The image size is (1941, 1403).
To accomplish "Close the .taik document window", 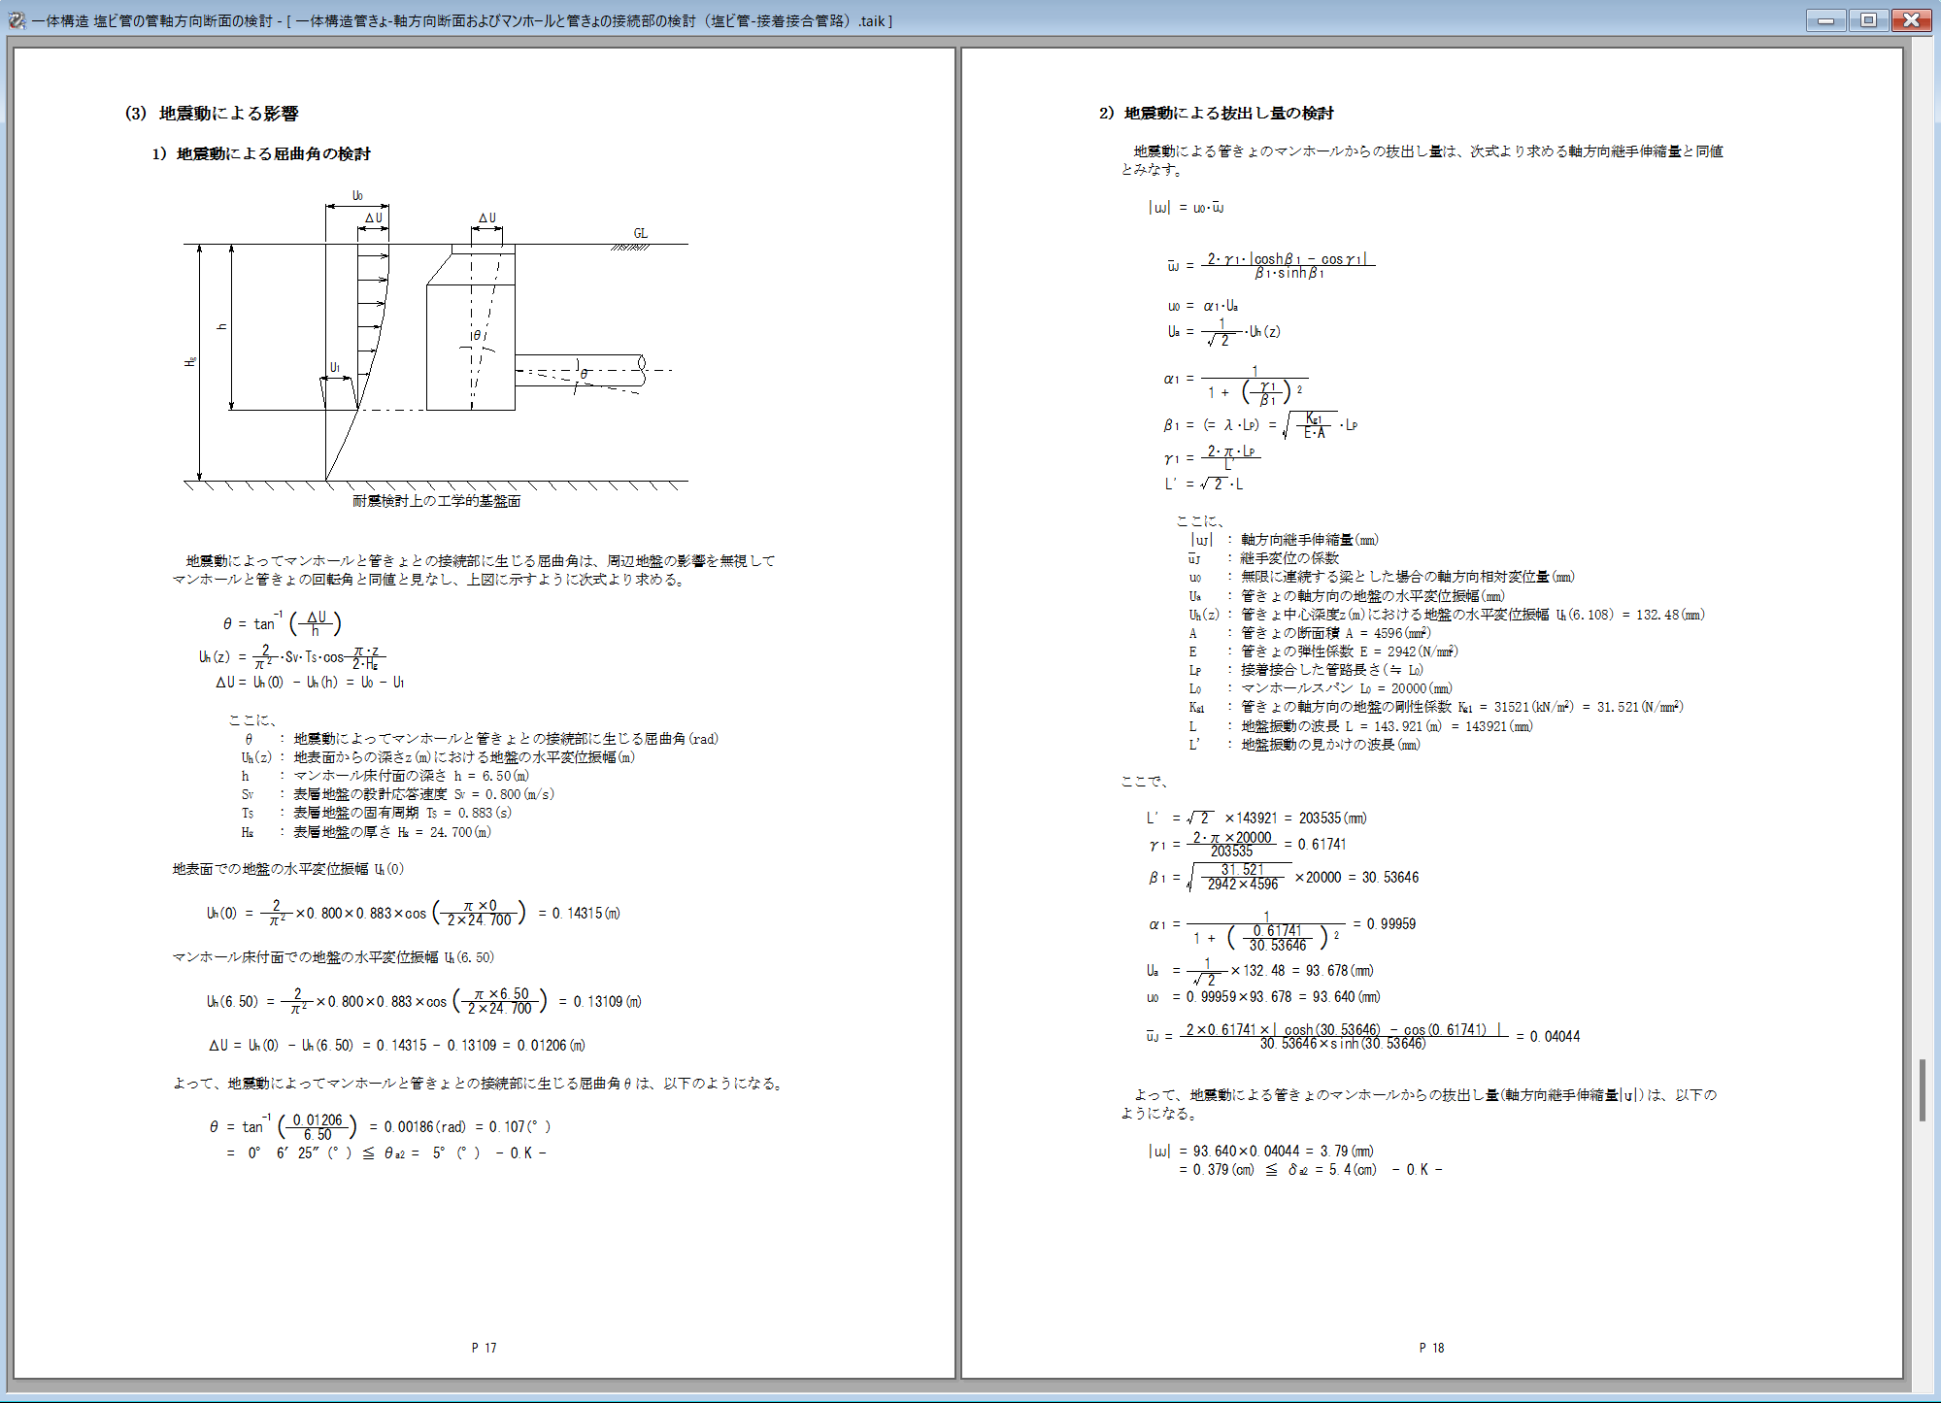I will (x=1911, y=19).
